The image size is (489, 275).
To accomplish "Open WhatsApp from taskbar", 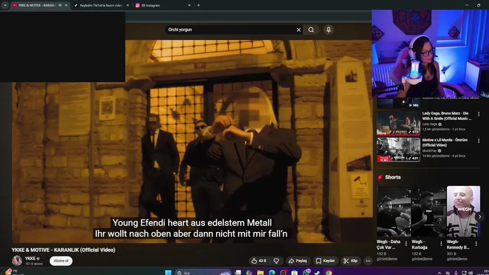I will (306, 273).
